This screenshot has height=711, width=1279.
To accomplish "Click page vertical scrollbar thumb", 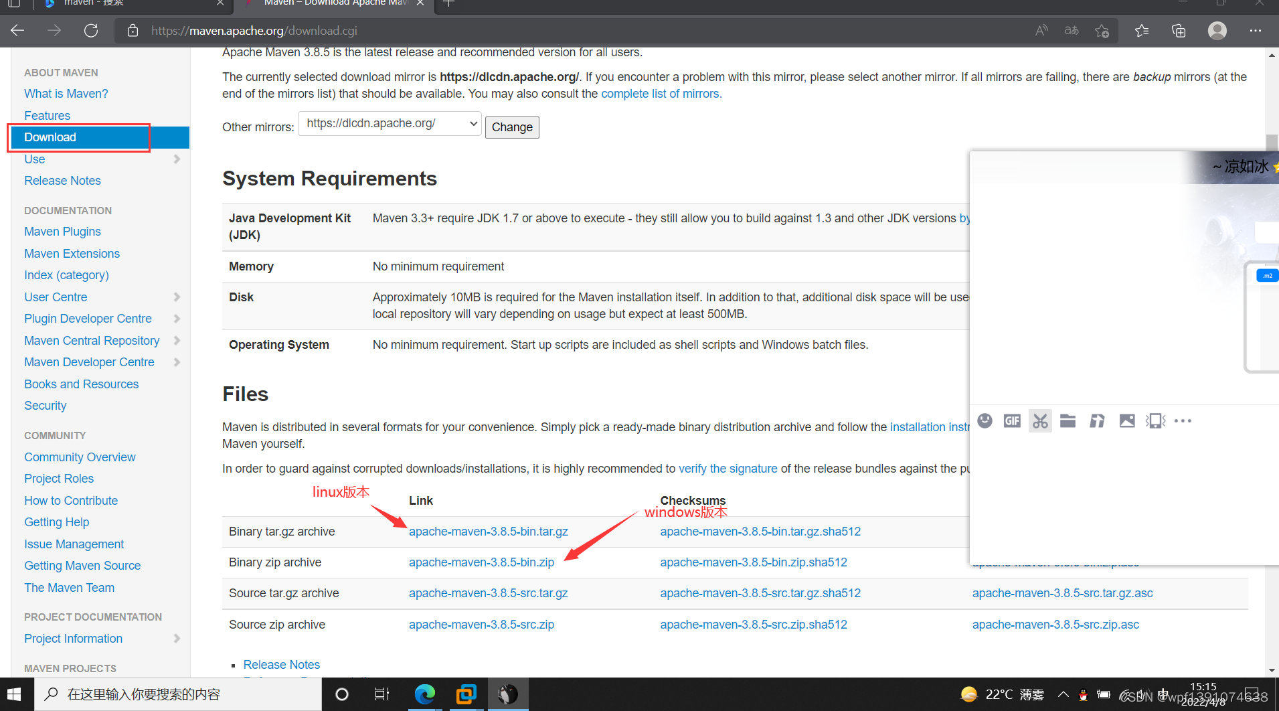I will 1272,143.
